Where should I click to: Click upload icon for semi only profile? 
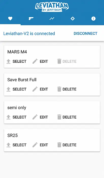8,117
